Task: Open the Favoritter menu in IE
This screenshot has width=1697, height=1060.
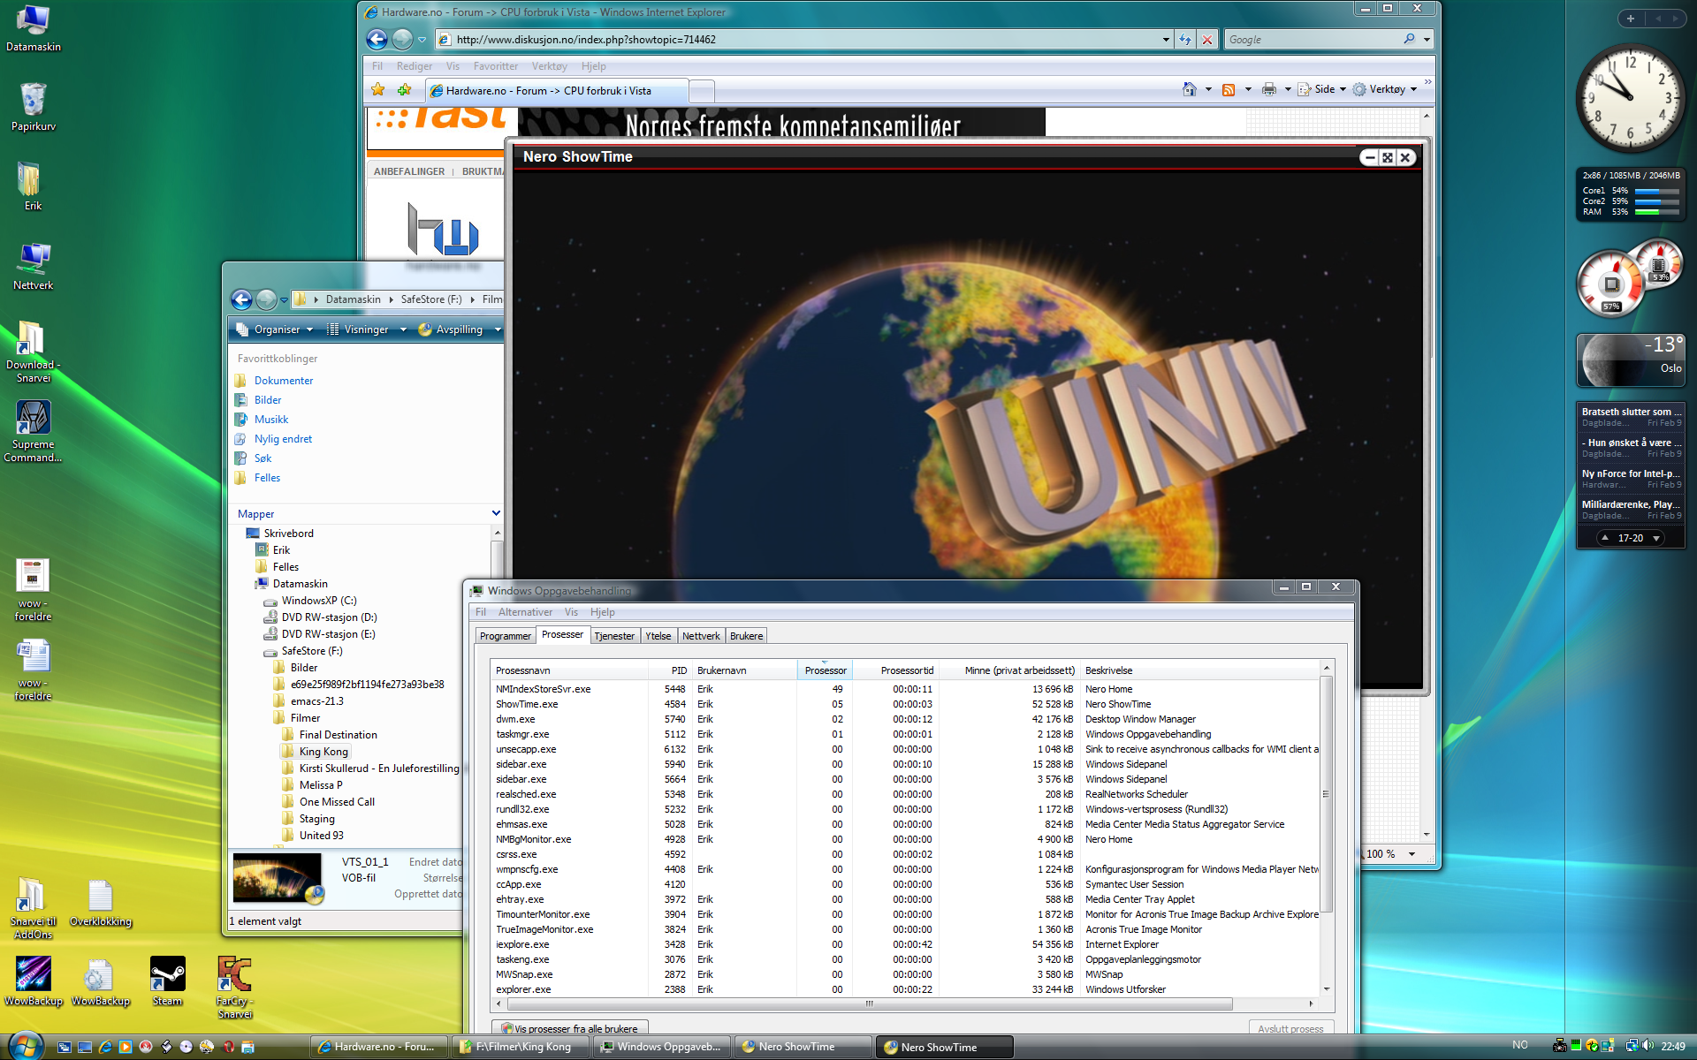Action: coord(496,66)
